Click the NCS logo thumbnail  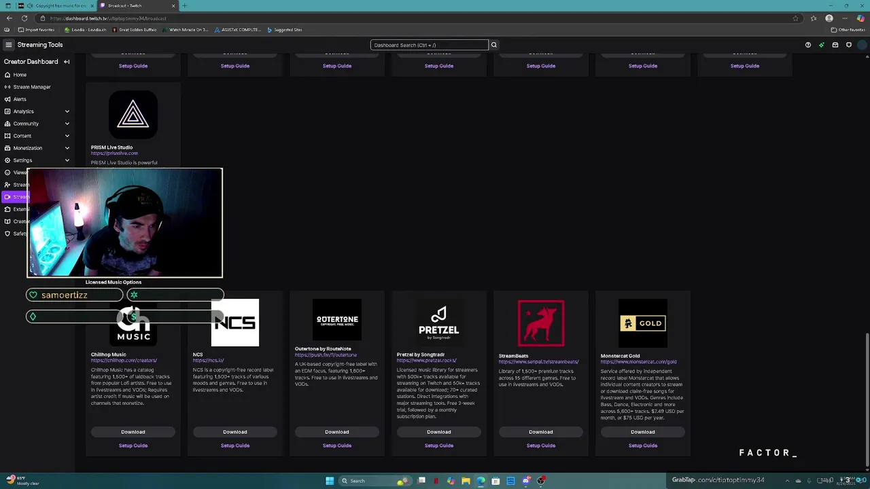pyautogui.click(x=235, y=323)
